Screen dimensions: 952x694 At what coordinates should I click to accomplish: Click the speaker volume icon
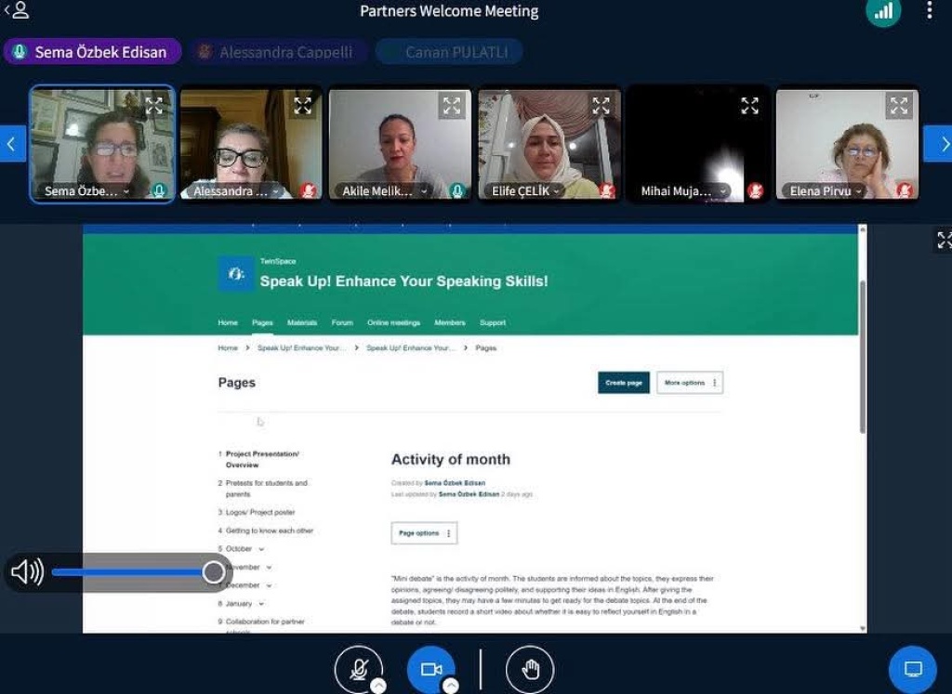(27, 572)
